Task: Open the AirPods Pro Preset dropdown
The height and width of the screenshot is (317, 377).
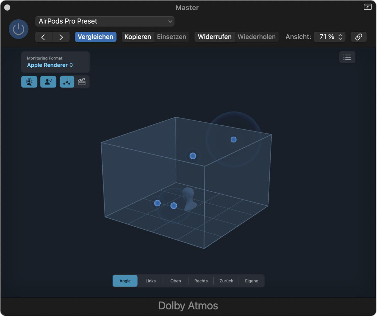Action: point(105,21)
